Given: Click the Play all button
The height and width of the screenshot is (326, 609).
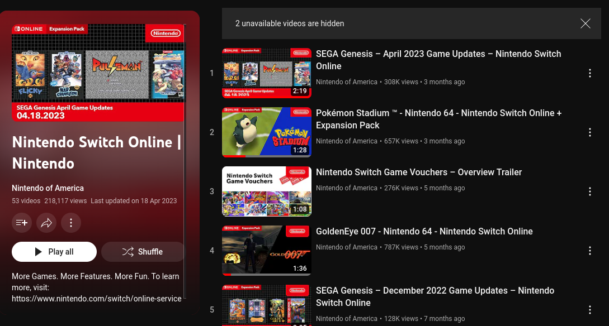Looking at the screenshot, I should click(x=54, y=252).
